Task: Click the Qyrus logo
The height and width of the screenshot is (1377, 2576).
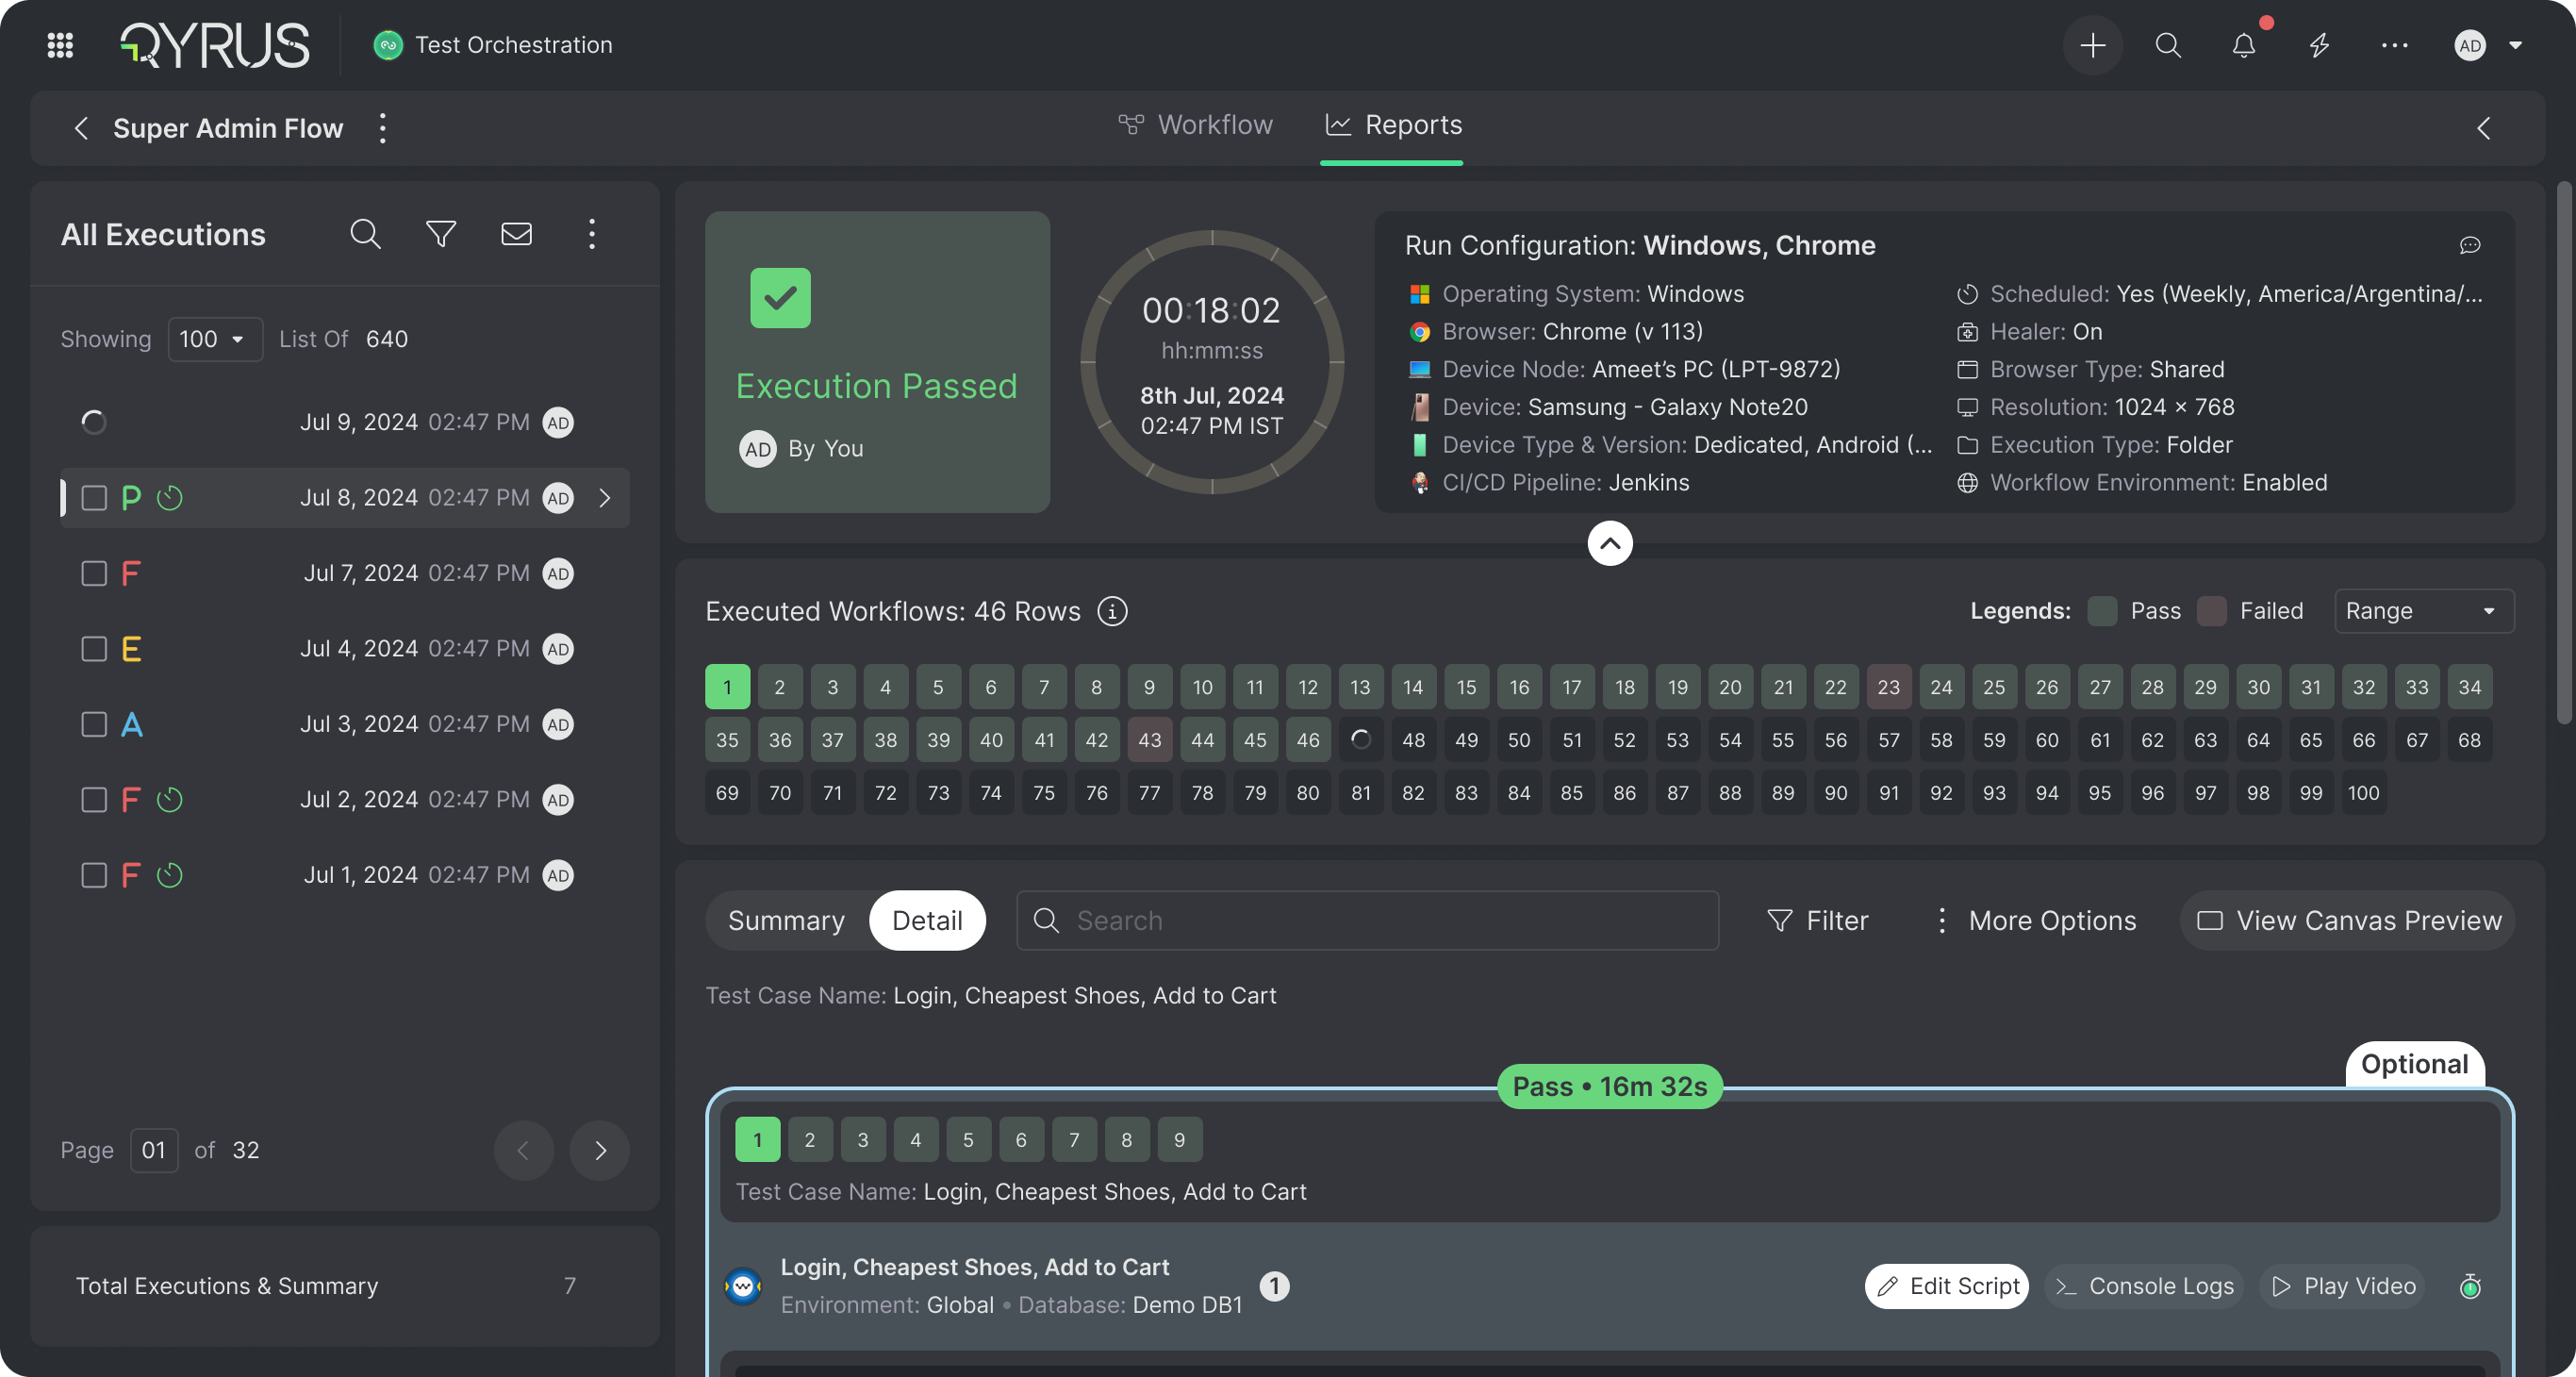Action: 215,45
